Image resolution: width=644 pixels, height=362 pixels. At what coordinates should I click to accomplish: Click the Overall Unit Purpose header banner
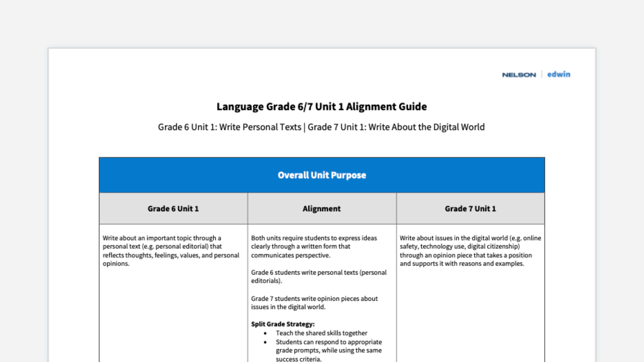point(322,175)
